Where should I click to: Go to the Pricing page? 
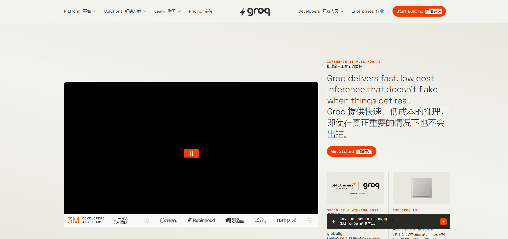201,11
